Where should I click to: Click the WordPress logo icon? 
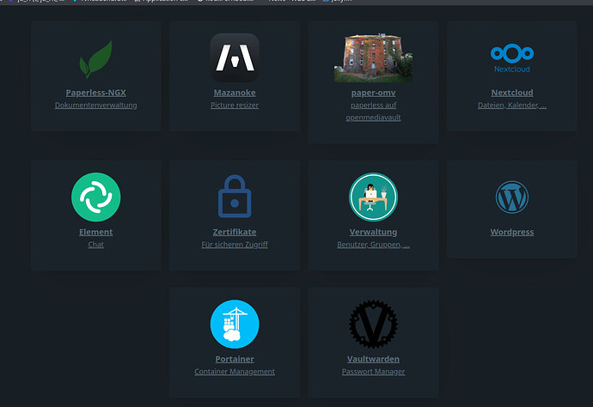click(512, 197)
